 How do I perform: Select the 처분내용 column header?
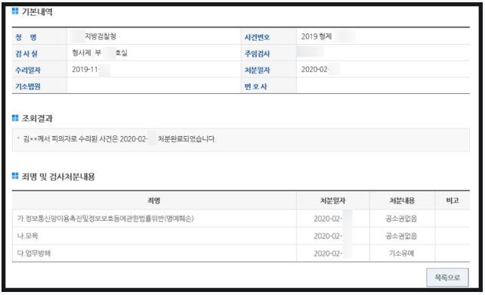tap(402, 200)
